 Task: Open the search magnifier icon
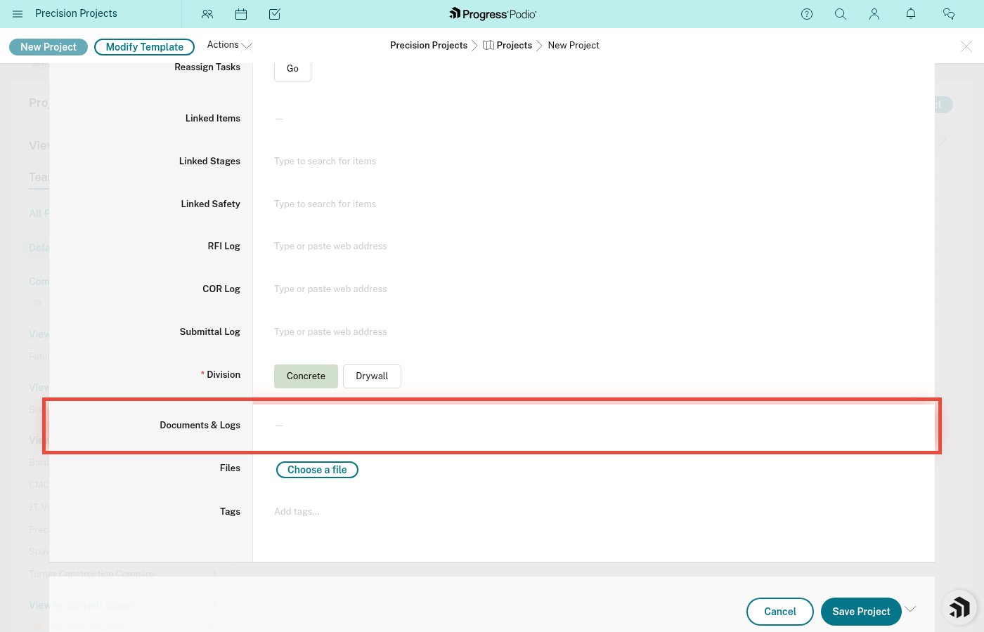point(840,14)
